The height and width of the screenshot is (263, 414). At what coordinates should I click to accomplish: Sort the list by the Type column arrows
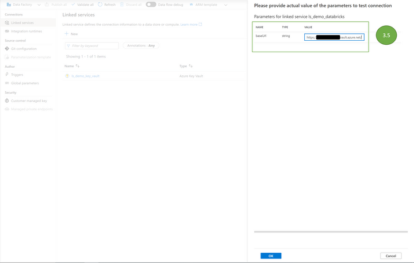190,66
